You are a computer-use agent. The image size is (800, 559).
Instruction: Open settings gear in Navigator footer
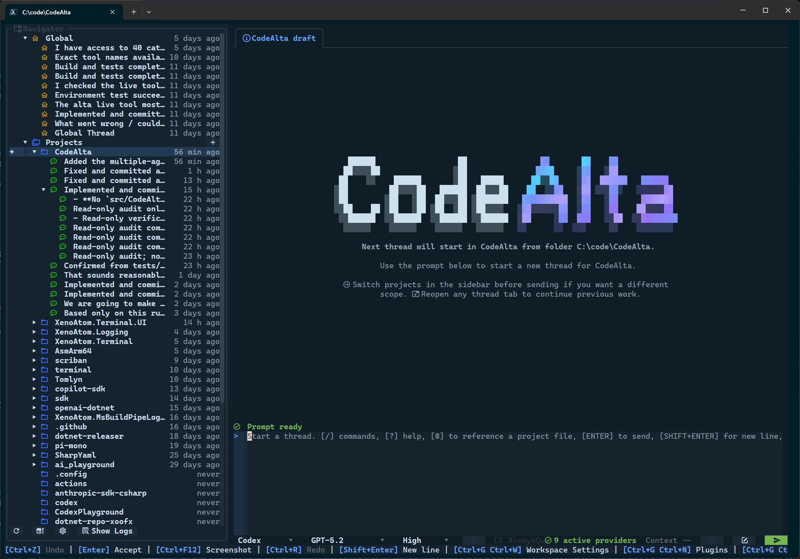click(x=63, y=531)
